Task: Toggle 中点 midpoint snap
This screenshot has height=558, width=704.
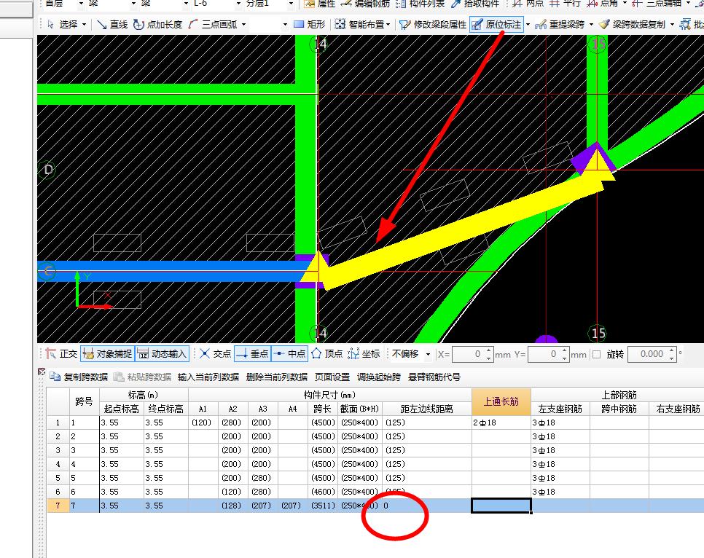Action: click(x=289, y=354)
